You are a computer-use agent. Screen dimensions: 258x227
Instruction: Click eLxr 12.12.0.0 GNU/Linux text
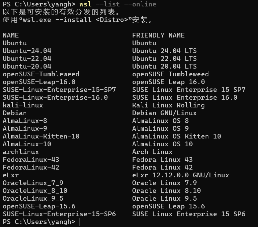180,175
